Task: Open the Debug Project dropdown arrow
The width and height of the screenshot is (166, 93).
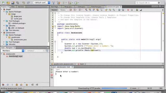Action: click(72, 3)
